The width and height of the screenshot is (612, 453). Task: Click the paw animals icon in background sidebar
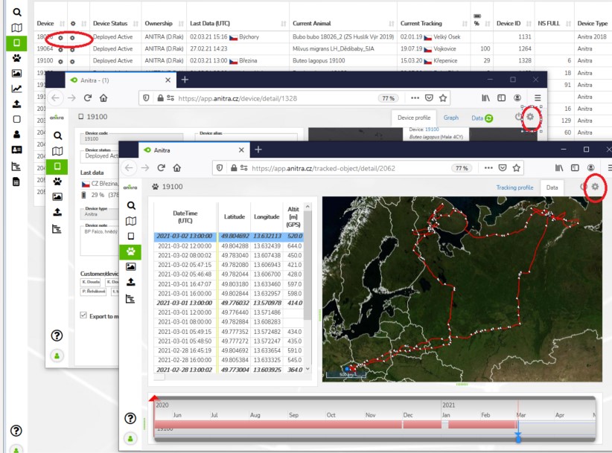coord(17,58)
